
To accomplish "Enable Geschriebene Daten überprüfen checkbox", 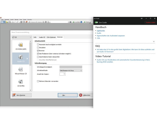I will (38, 57).
